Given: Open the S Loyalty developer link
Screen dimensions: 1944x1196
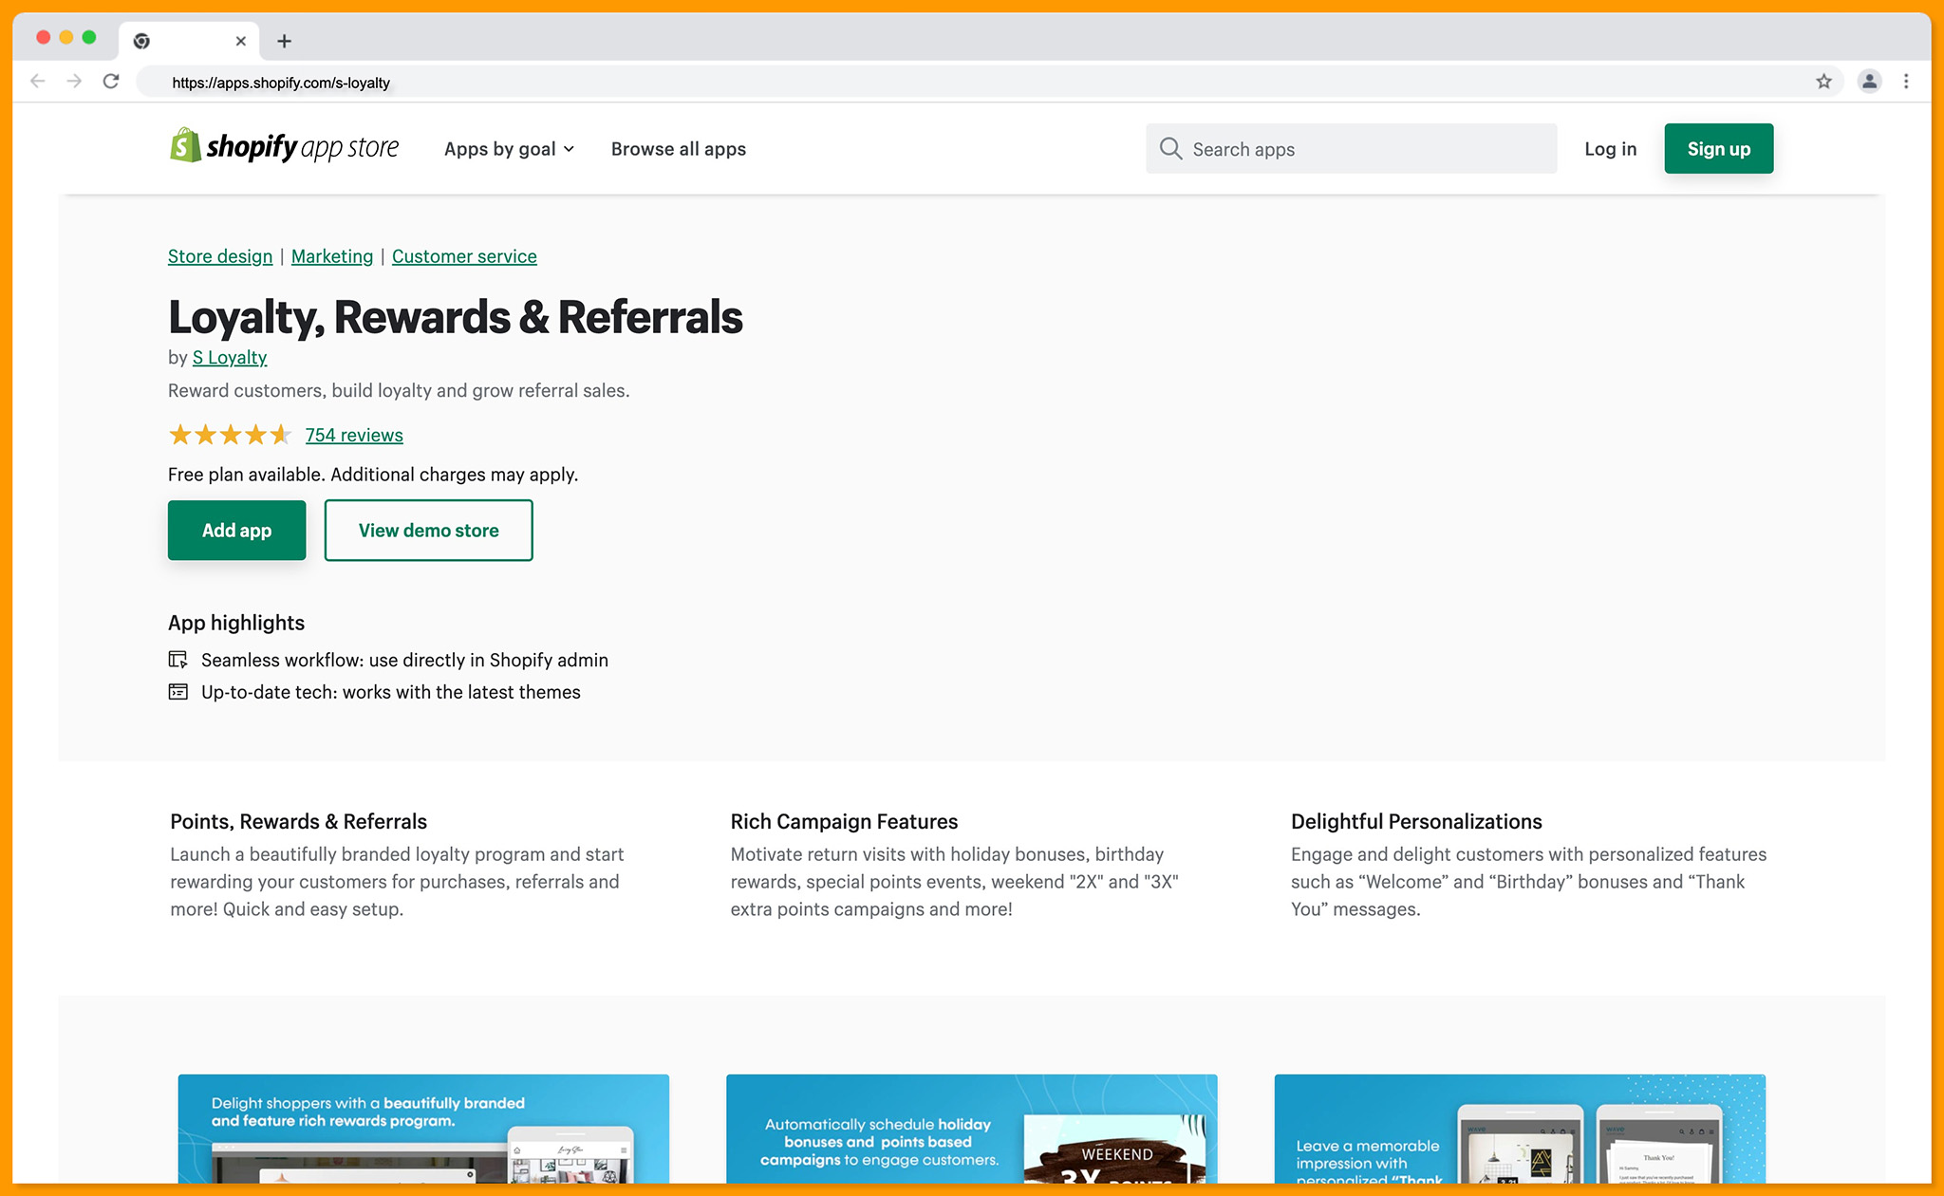Looking at the screenshot, I should pyautogui.click(x=230, y=358).
